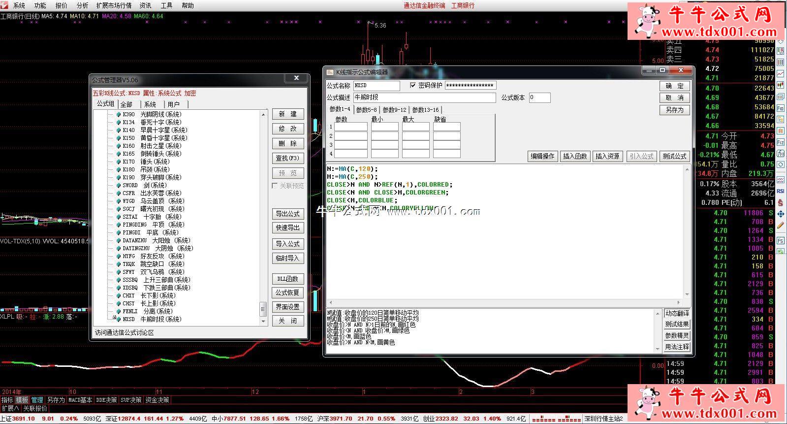The width and height of the screenshot is (787, 424).
Task: Open the 帮助 menu
Action: click(188, 5)
